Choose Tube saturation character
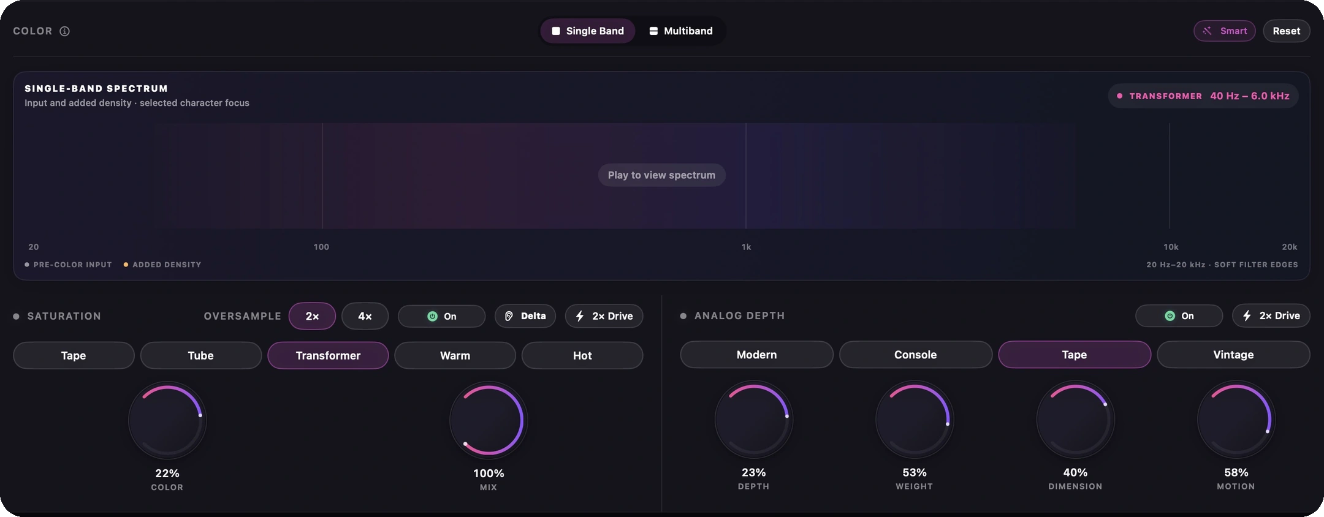The image size is (1324, 517). coord(200,355)
